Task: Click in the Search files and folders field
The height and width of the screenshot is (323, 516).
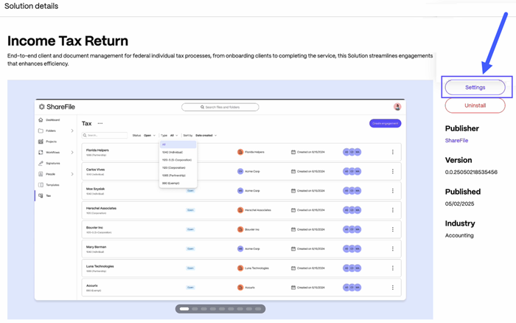Action: pos(220,107)
